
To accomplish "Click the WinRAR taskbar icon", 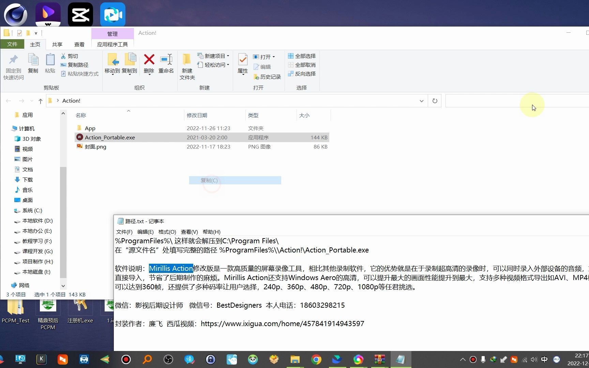I will tap(379, 359).
